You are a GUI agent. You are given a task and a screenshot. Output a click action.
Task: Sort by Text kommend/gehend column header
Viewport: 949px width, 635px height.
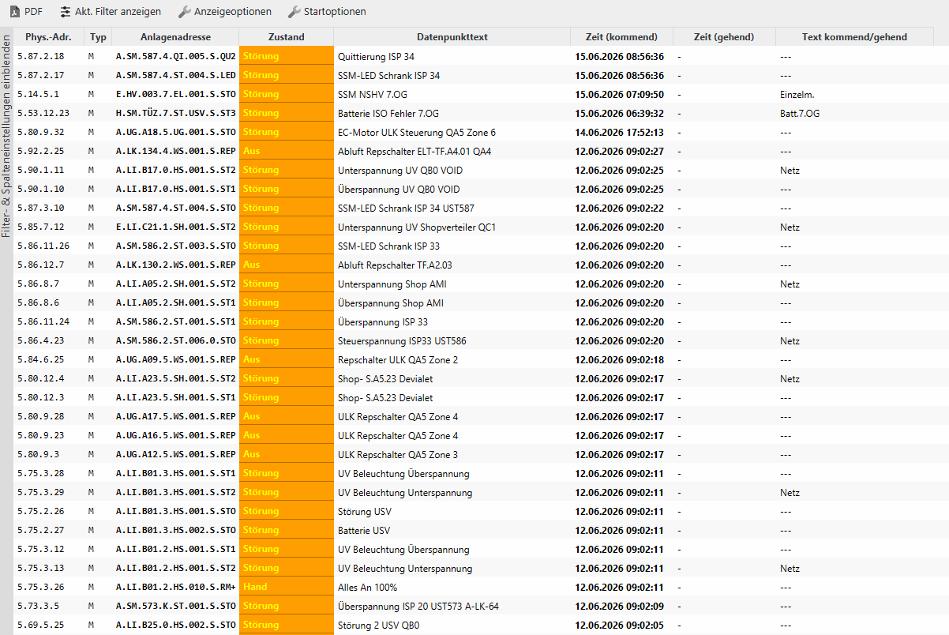tap(854, 37)
